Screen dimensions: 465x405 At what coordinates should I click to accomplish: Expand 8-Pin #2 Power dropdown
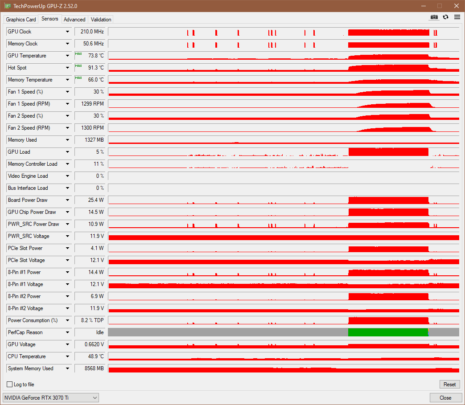pos(68,296)
